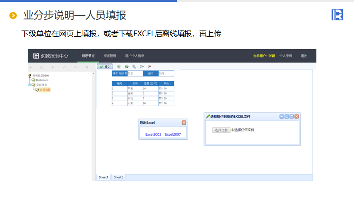Click the blue R logo at slide corner

coord(337,15)
